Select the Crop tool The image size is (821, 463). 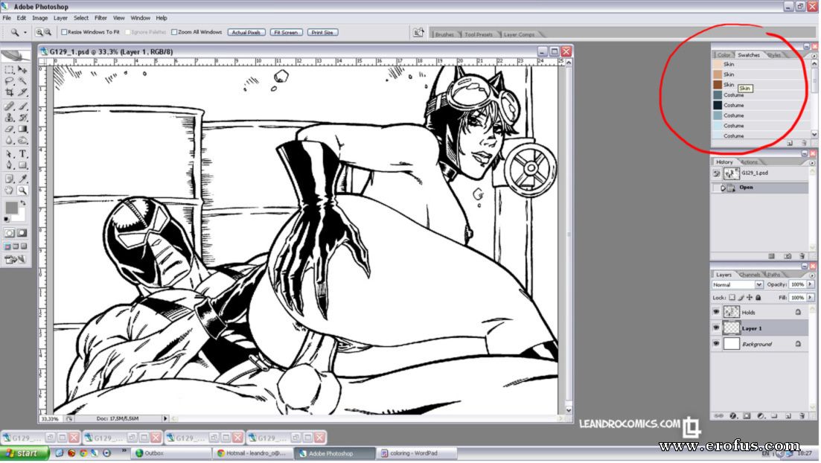10,93
